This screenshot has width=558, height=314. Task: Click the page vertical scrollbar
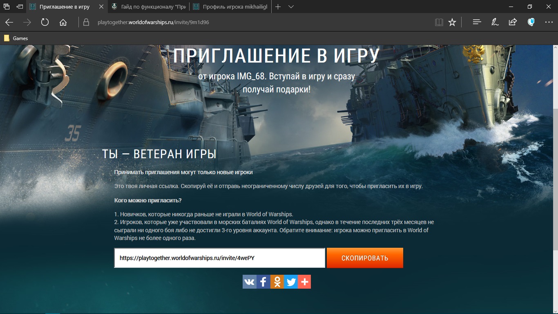point(555,179)
